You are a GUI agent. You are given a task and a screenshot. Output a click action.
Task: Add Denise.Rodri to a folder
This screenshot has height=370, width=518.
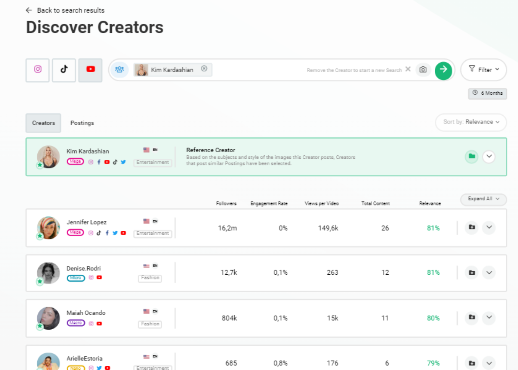click(471, 273)
